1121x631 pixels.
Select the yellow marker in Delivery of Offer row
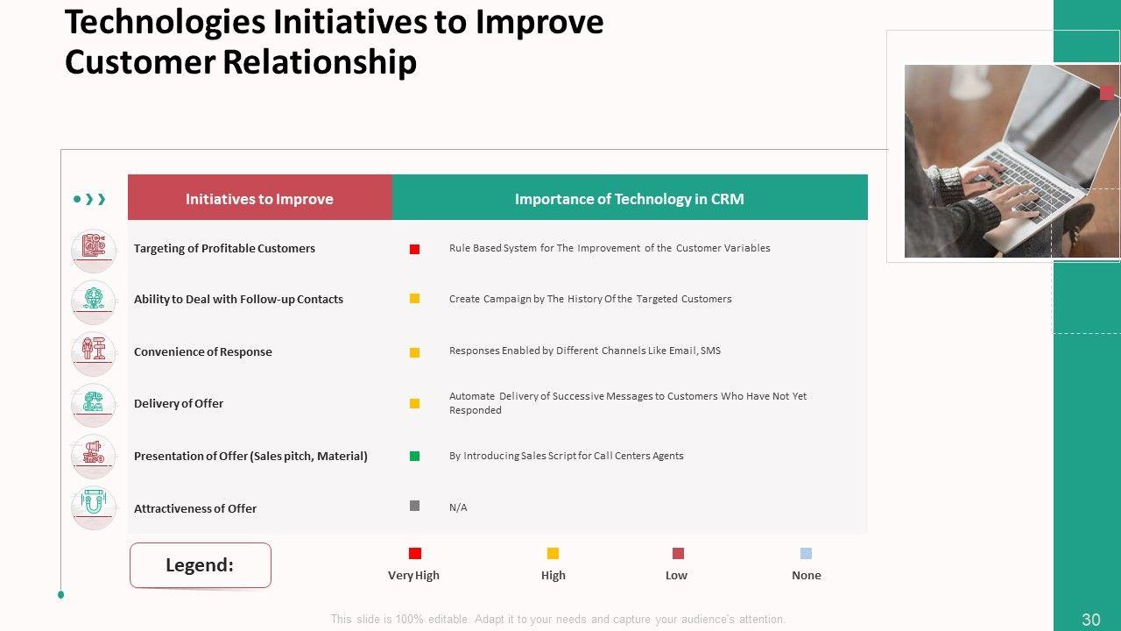(415, 404)
